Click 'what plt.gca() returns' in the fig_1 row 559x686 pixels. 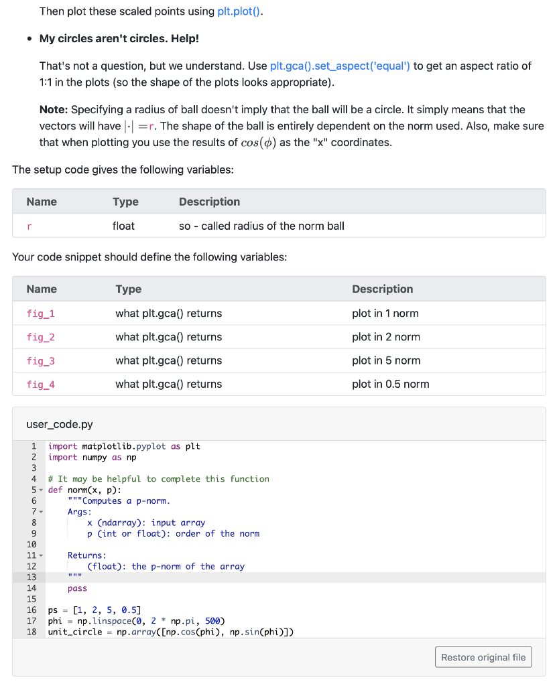tap(168, 314)
